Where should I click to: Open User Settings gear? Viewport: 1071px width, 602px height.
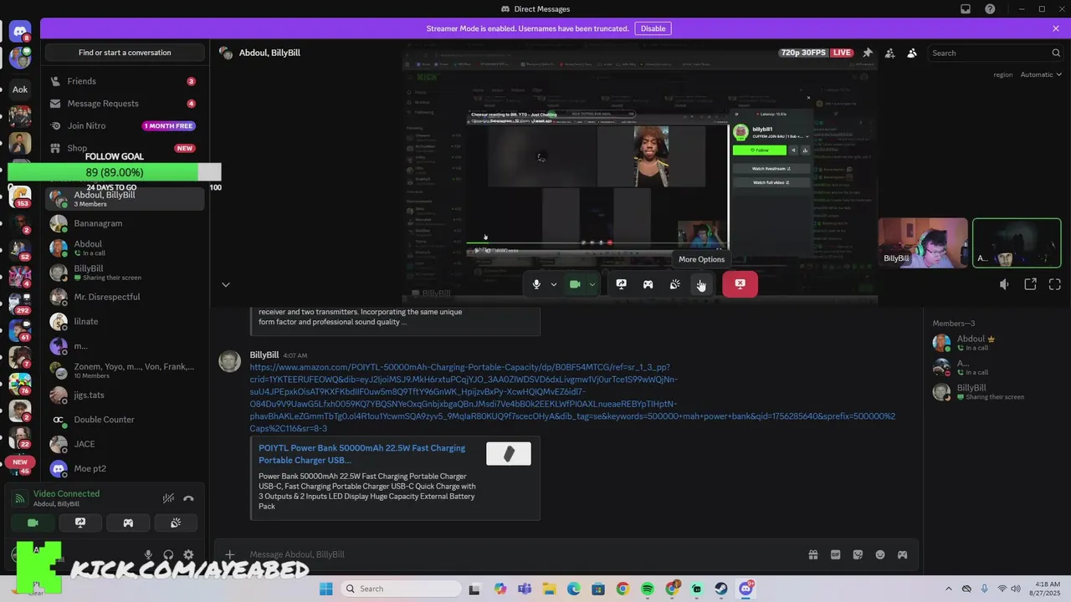tap(188, 554)
